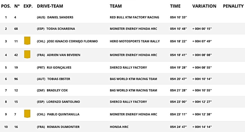Click the yellow badge beside Pablo Quintanilla
This screenshot has width=245, height=132.
click(27, 114)
